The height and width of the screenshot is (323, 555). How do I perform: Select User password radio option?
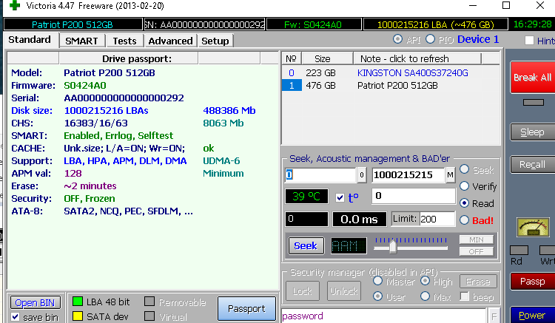pos(377,296)
